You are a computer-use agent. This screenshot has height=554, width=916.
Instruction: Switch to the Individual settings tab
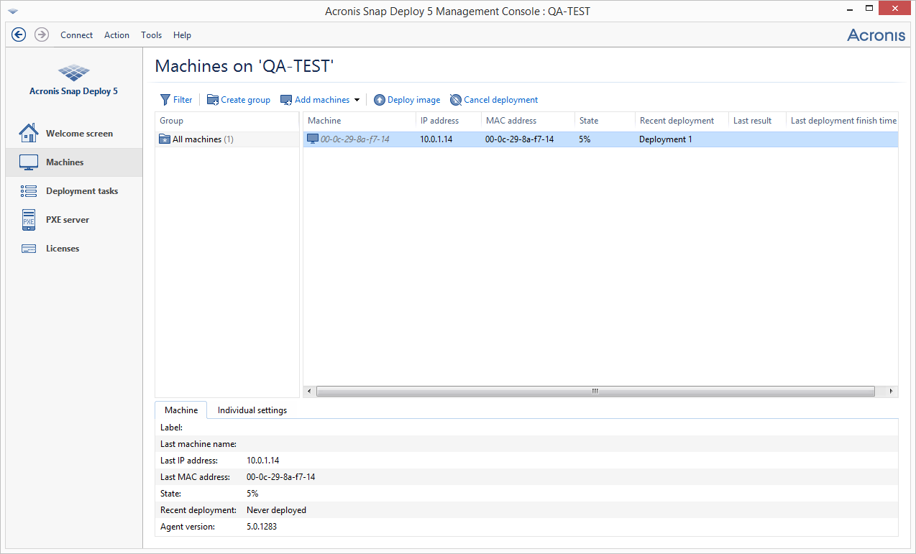pyautogui.click(x=252, y=410)
